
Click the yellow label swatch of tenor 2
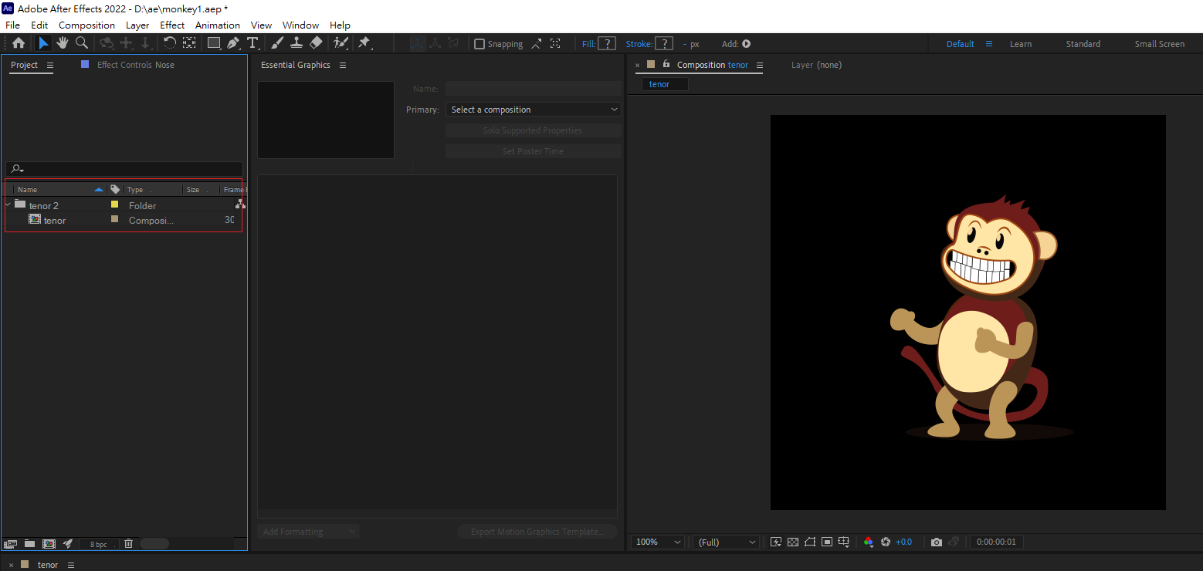[114, 205]
